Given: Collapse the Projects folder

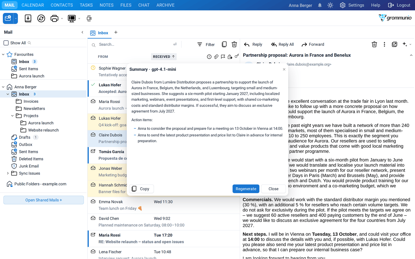Looking at the screenshot, I should (12, 116).
